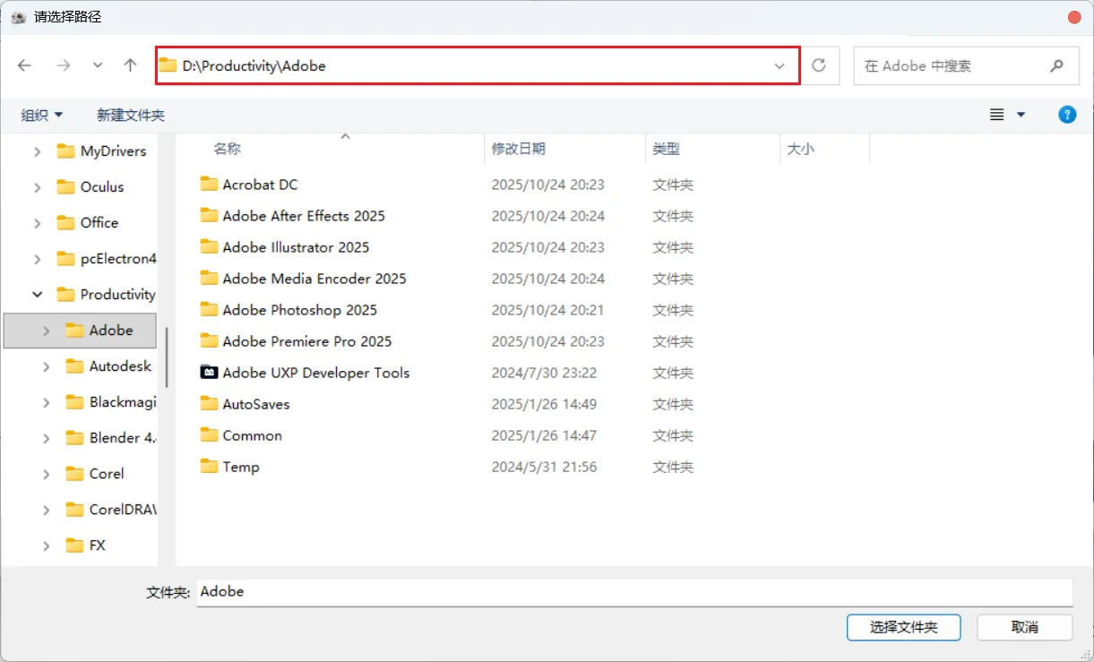Screen dimensions: 1094x662
Task: Click the 文件夹 name input field
Action: point(627,592)
